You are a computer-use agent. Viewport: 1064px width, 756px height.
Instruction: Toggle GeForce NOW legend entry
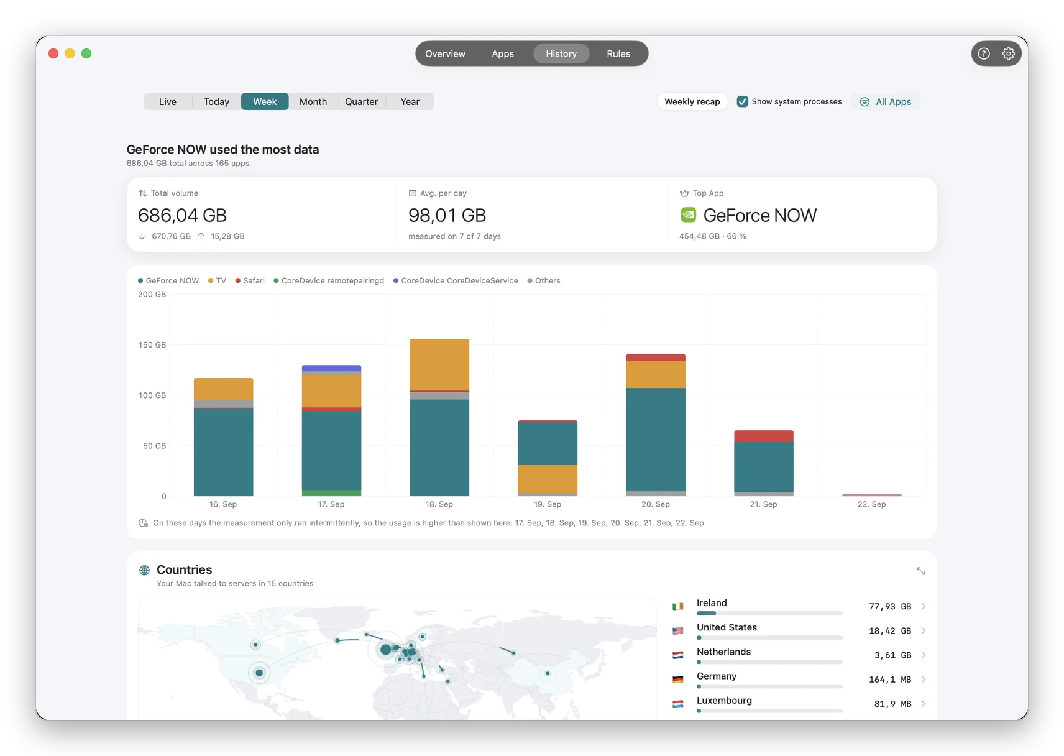click(168, 281)
